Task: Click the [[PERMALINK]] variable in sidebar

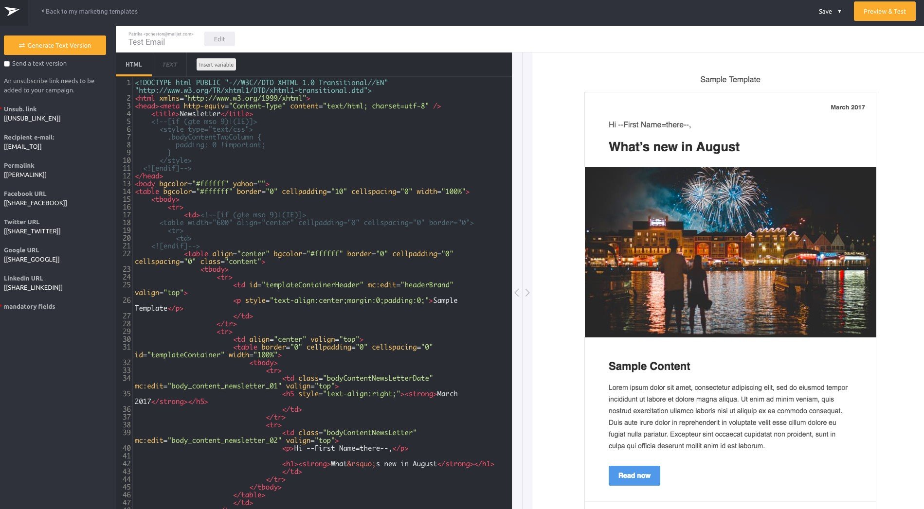Action: [x=25, y=175]
